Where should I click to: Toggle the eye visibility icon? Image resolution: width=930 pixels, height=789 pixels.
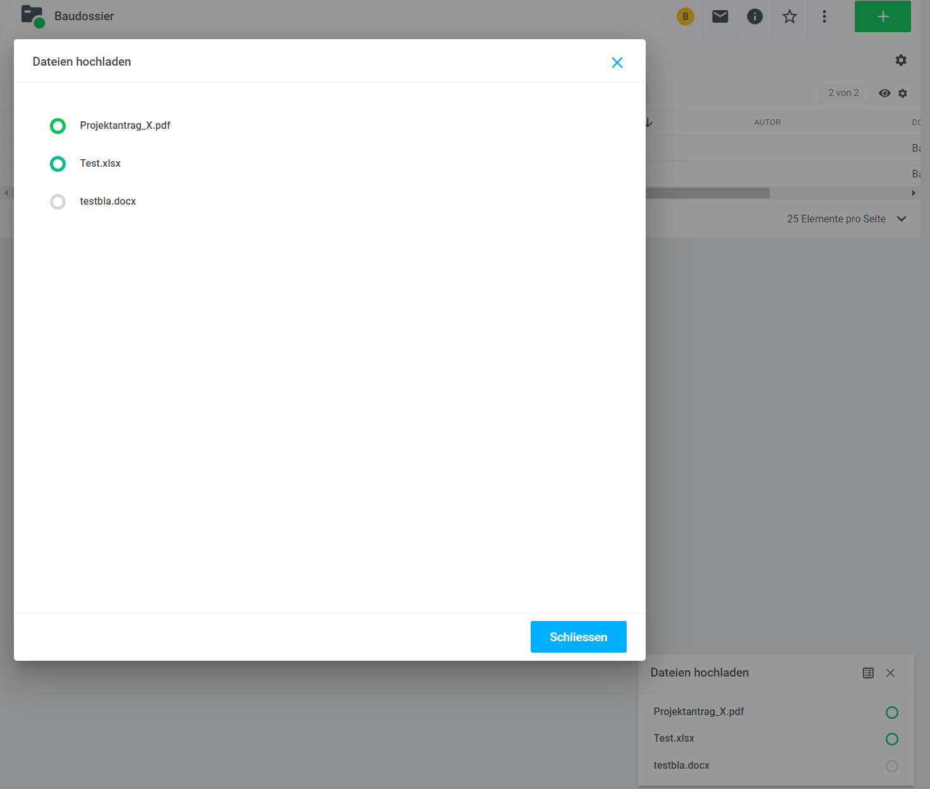pos(885,93)
